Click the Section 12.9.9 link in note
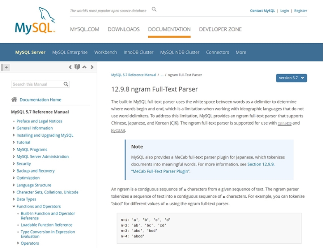Image resolution: width=323 pixels, height=248 pixels. [x=260, y=164]
